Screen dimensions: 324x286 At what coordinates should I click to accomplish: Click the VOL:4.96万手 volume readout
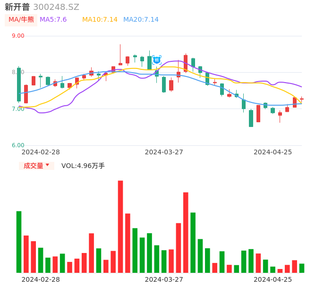(83, 166)
